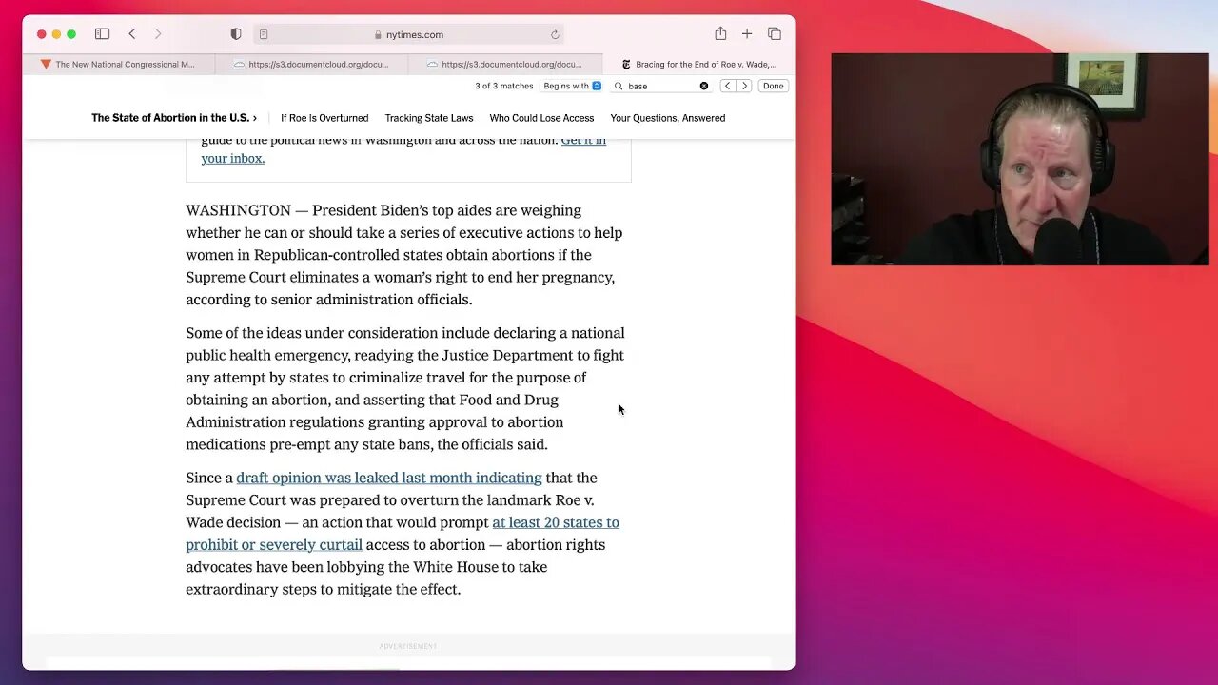1218x685 pixels.
Task: Open 'Your Questions, Answered' nav item
Action: point(668,118)
